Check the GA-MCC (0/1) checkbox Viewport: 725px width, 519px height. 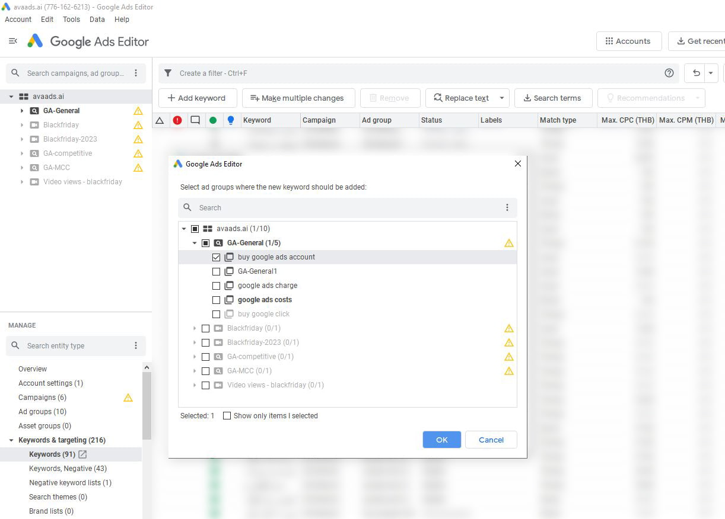click(x=205, y=371)
